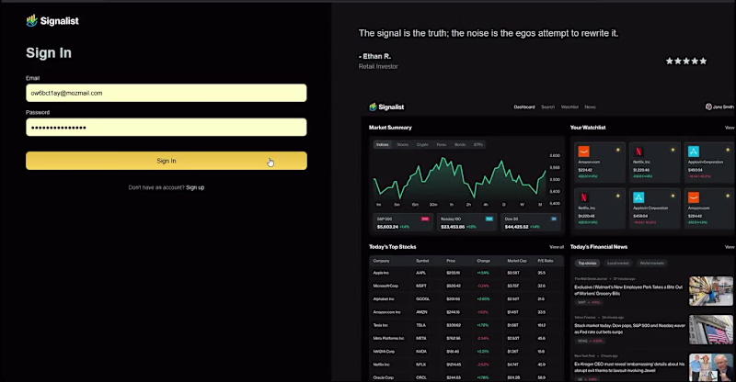Toggle the star on bottom-row Applovin card
This screenshot has height=382, width=736.
tap(673, 196)
